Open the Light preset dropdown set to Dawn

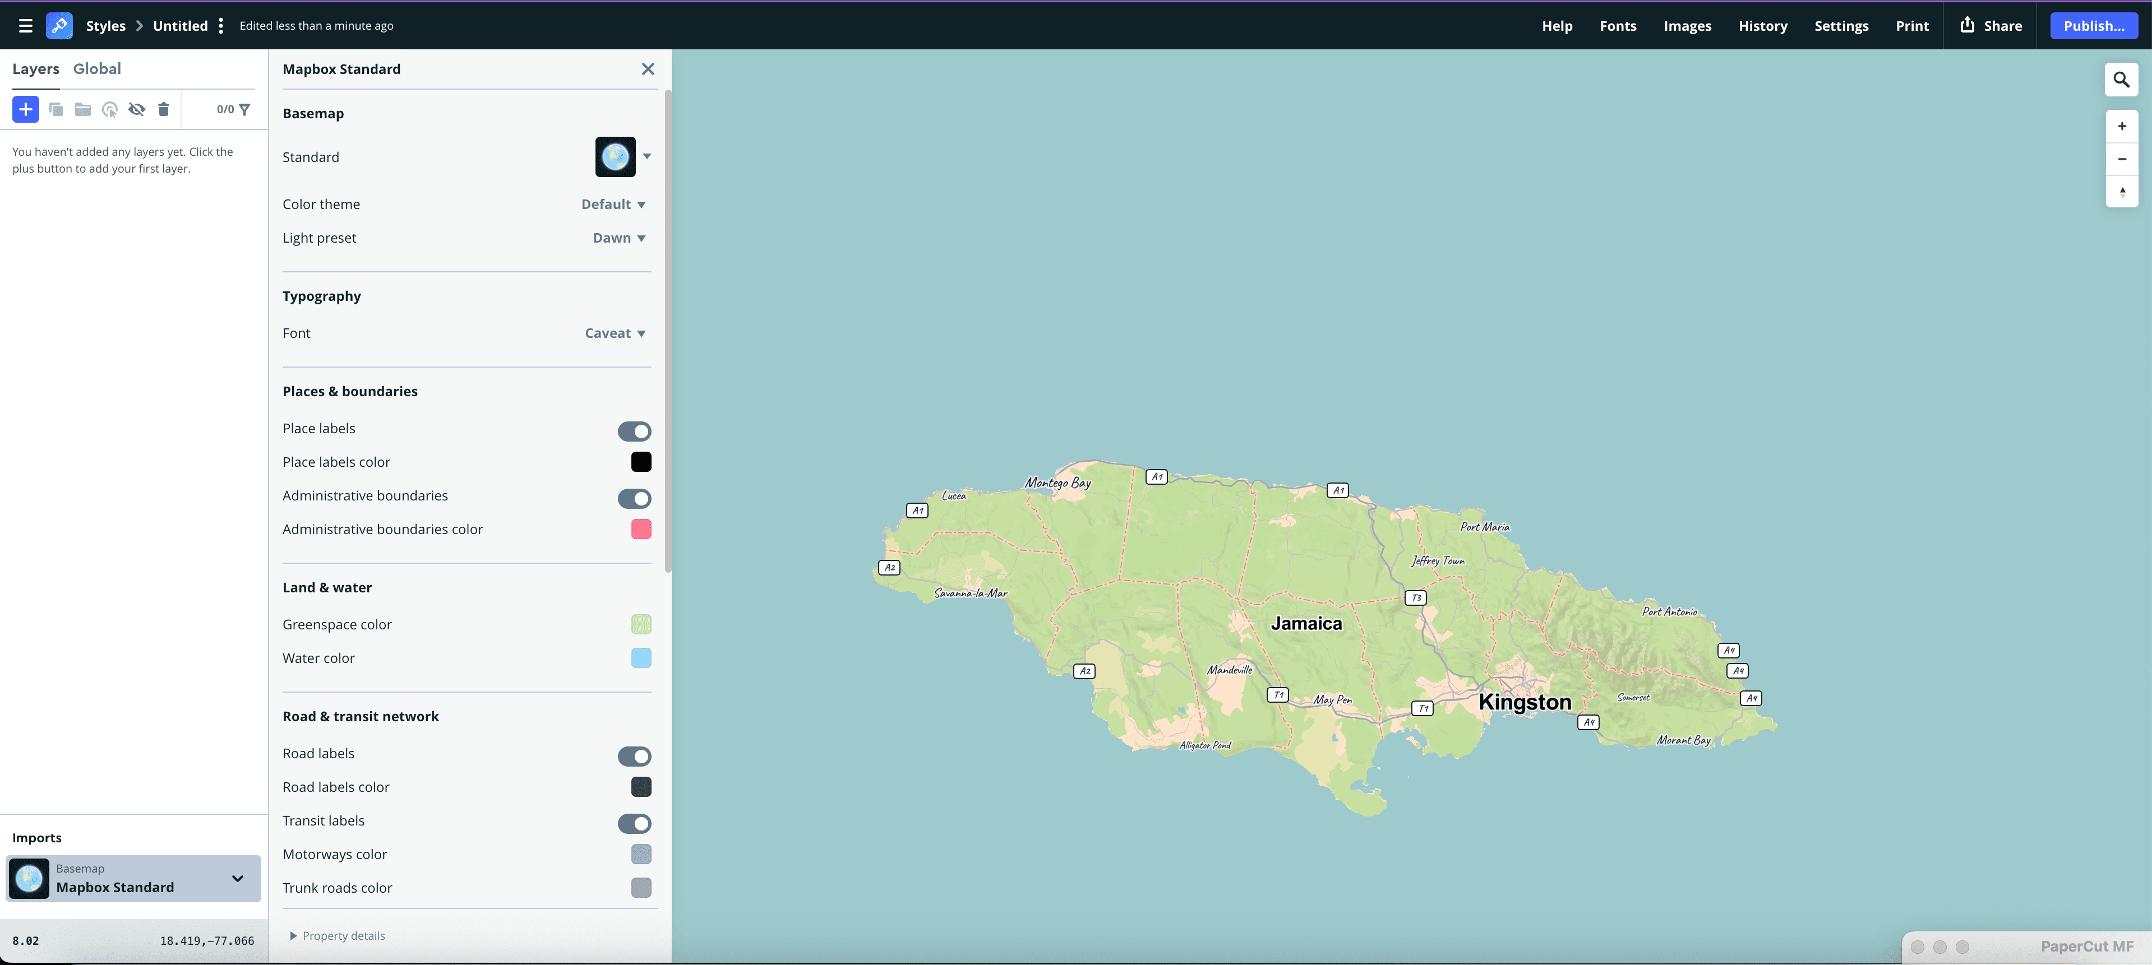point(618,238)
